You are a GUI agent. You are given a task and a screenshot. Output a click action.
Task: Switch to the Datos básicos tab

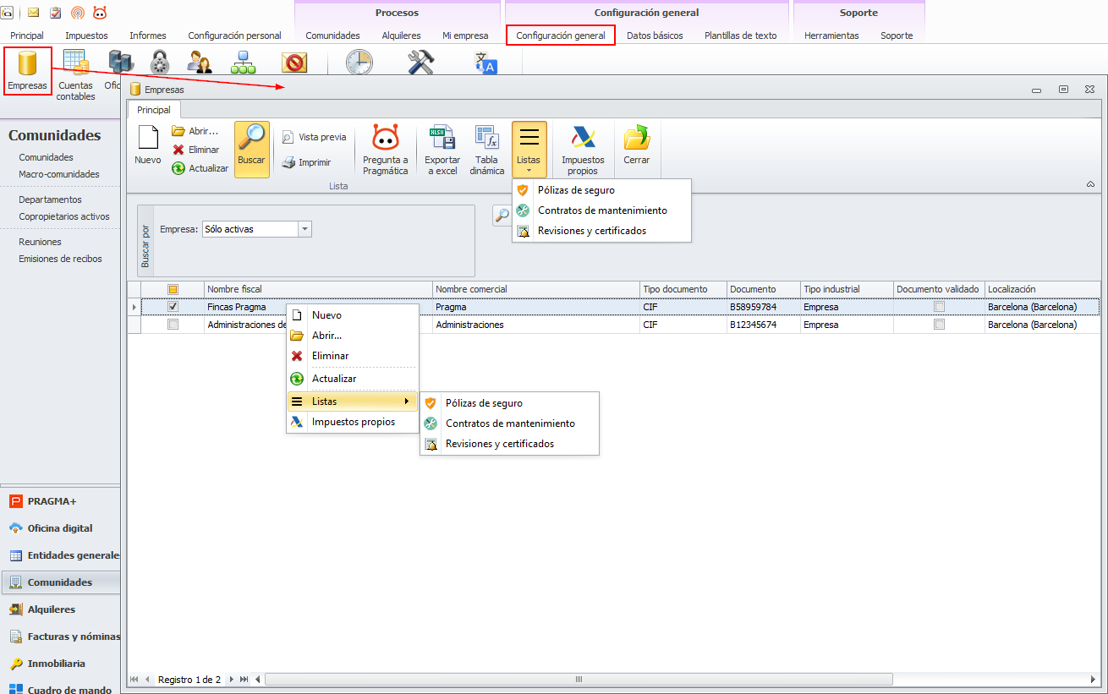(655, 36)
